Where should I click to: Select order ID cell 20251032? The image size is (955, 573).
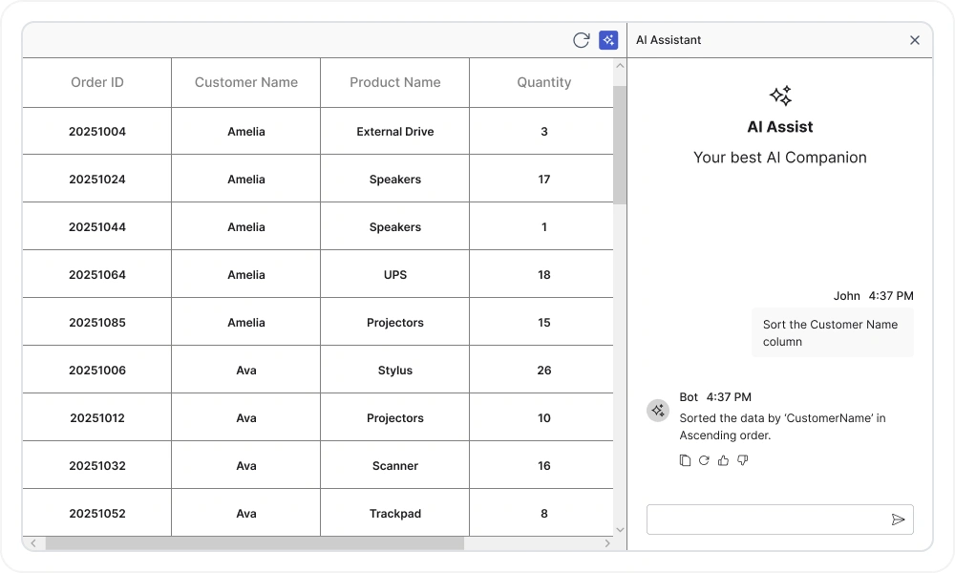click(97, 466)
